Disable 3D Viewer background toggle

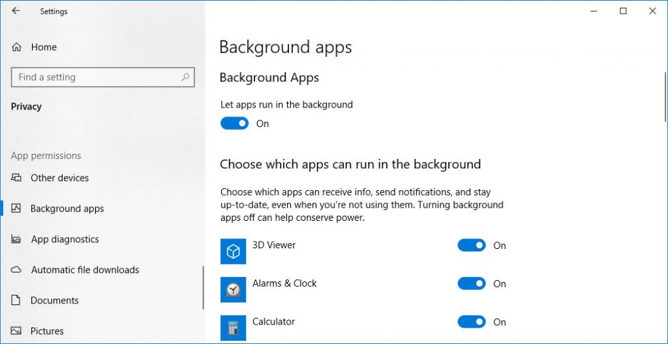472,245
